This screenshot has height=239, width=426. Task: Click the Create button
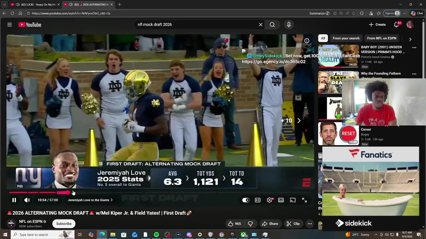377,25
